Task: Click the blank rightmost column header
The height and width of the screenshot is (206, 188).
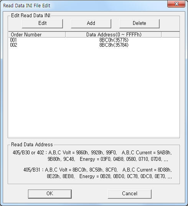Action: pos(170,35)
